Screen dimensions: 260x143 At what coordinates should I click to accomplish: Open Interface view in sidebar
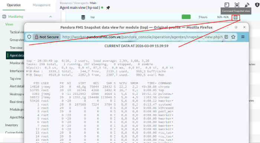[x=17, y=71]
